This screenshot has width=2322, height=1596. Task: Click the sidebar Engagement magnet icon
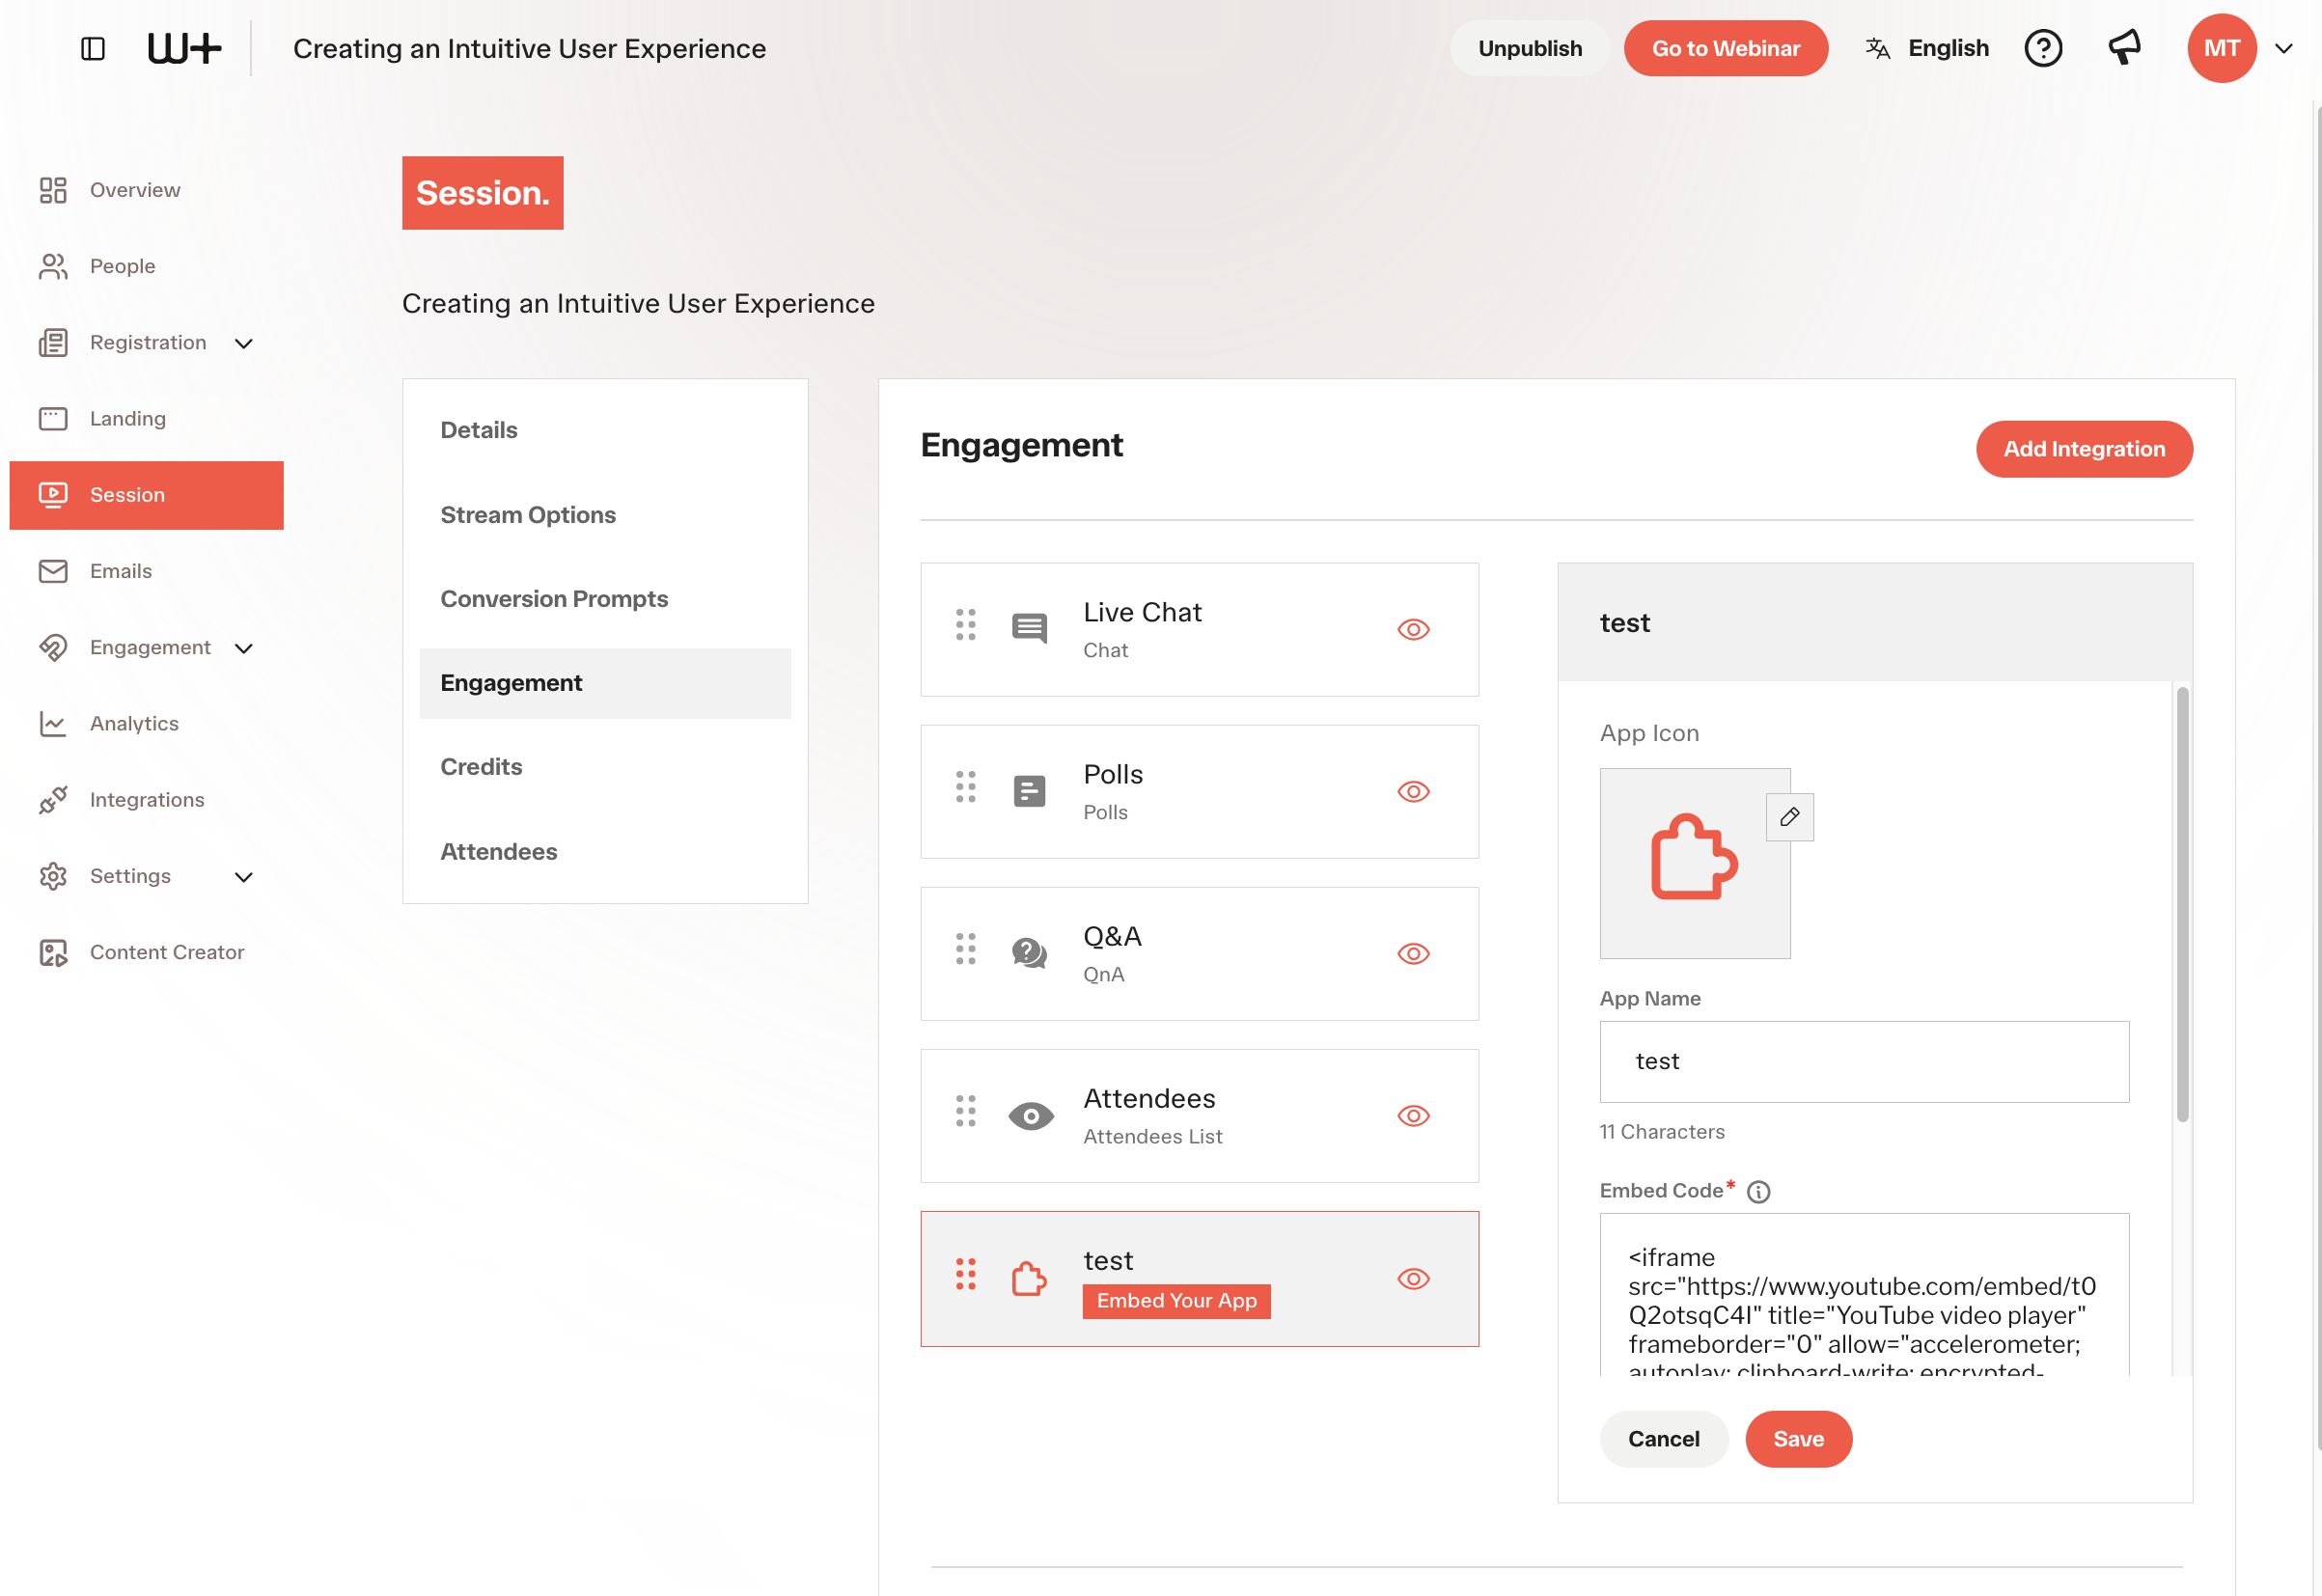coord(53,648)
